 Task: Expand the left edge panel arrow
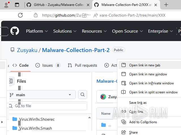pyautogui.click(x=2, y=122)
